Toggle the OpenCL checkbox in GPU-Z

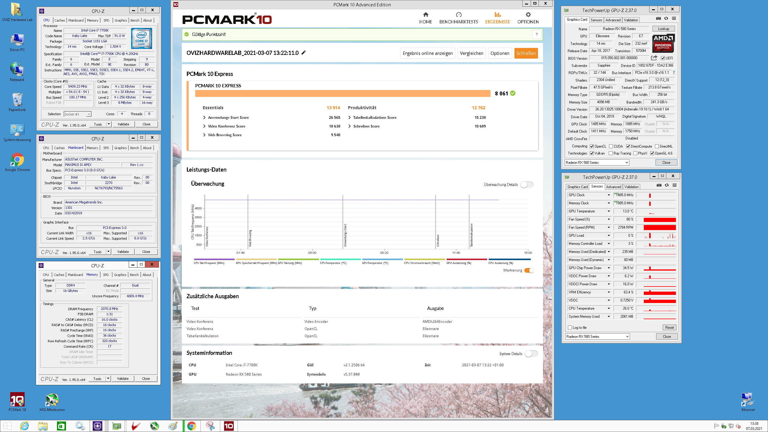pyautogui.click(x=592, y=146)
